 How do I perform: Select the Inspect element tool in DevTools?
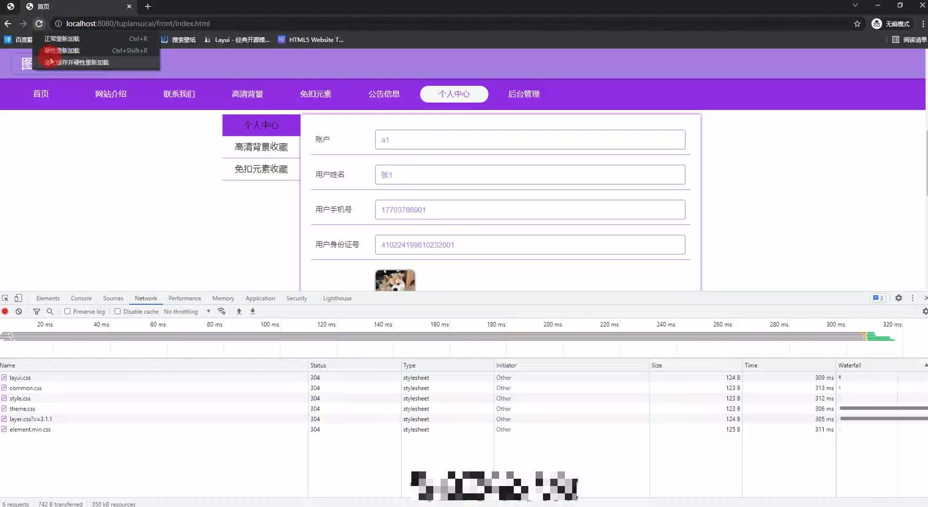tap(5, 298)
